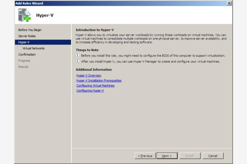The height and width of the screenshot is (164, 247).
Task: Go to the Before You Begin step
Action: pos(30,30)
